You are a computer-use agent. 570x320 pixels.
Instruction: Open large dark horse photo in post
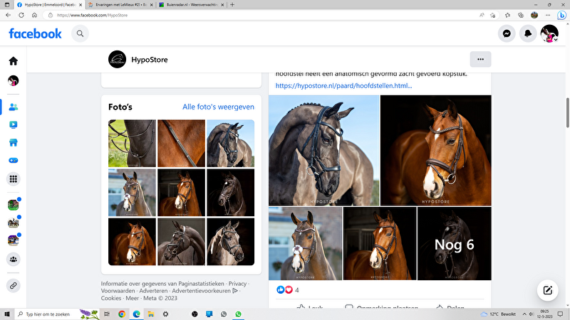[x=323, y=151]
